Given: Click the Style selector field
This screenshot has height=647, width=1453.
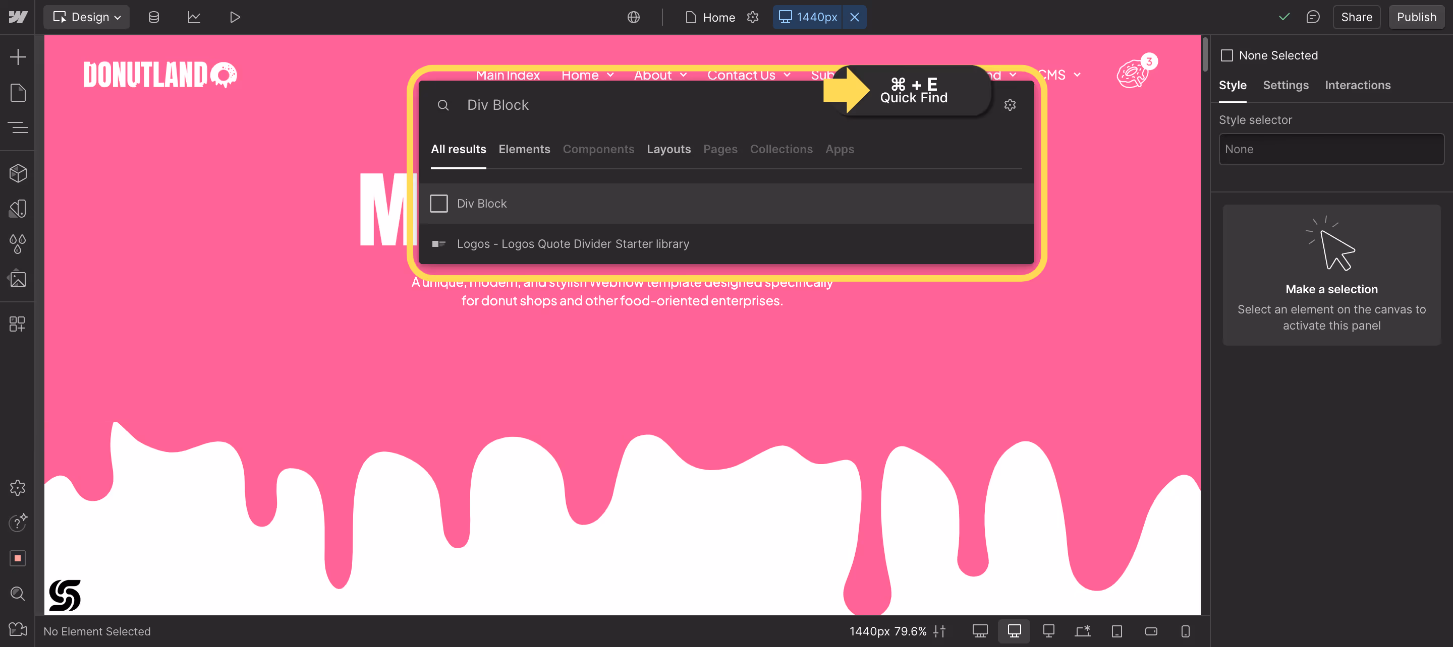Looking at the screenshot, I should point(1331,149).
